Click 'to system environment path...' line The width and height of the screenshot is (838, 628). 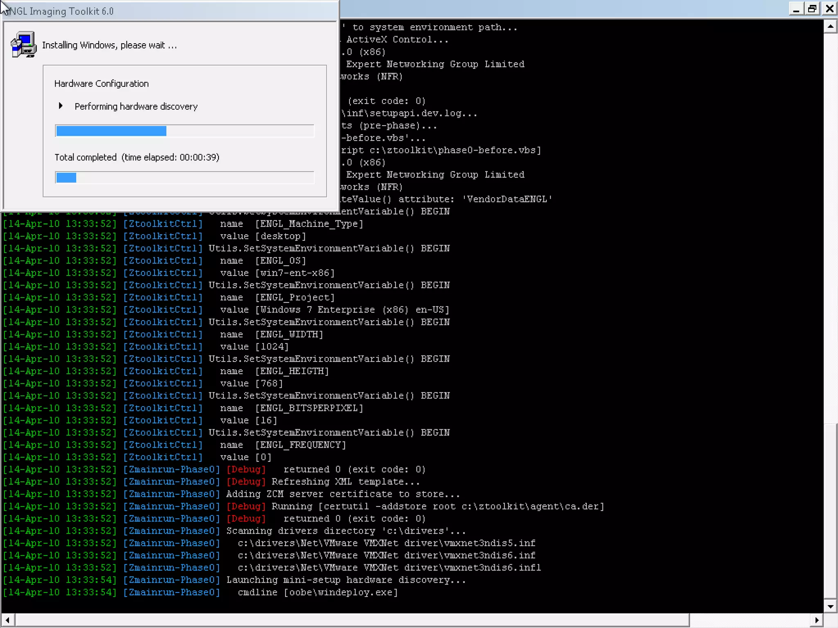click(x=435, y=27)
